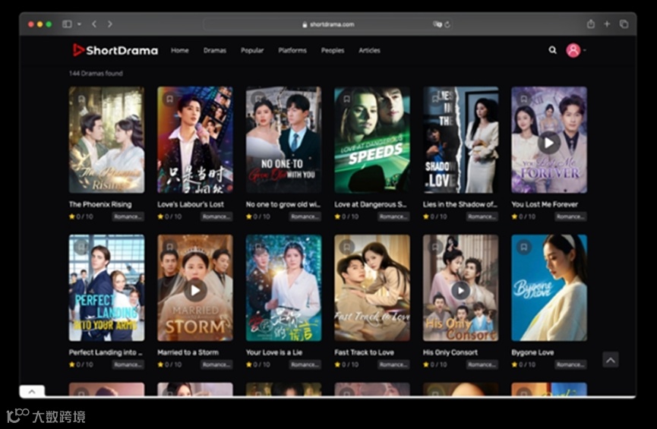
Task: Bookmark Lies in the Shadow of Love
Action: 435,99
